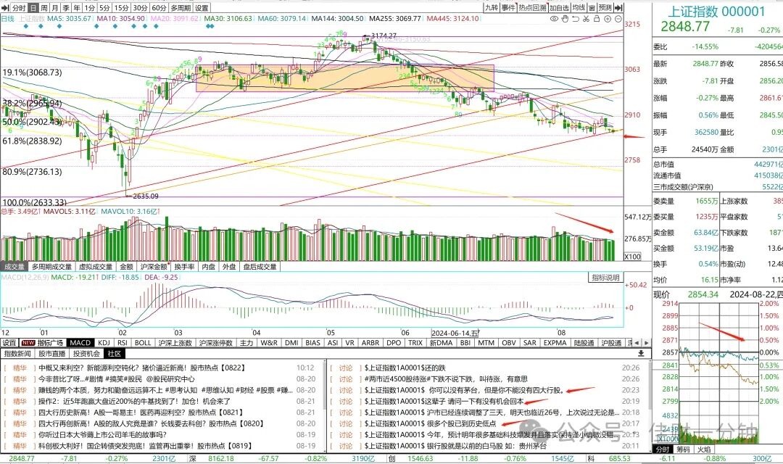Click the eye visibility icon above chart

555,18
